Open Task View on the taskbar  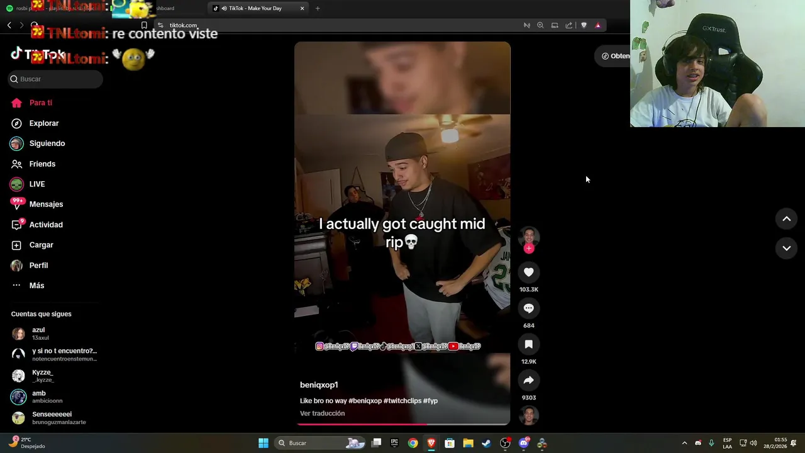pos(376,443)
